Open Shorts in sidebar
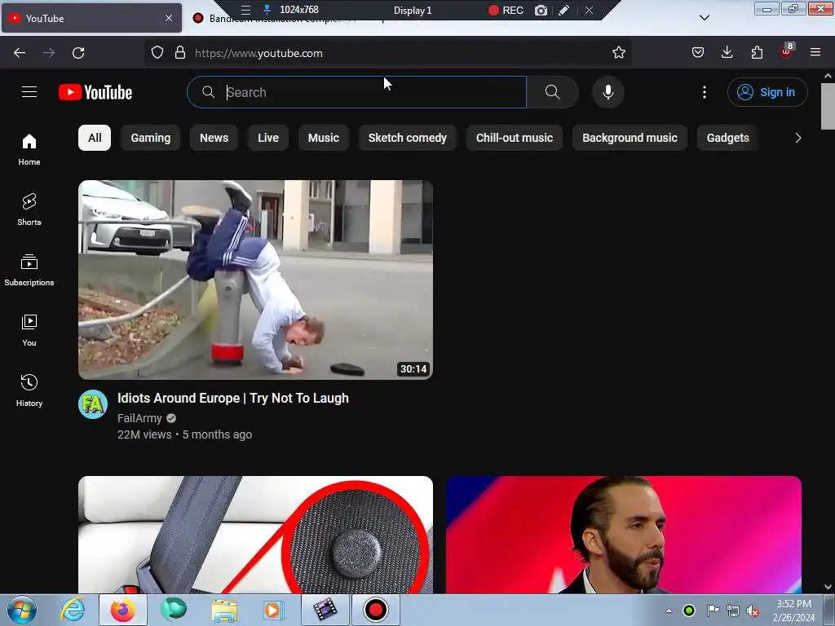The width and height of the screenshot is (835, 626). point(29,209)
